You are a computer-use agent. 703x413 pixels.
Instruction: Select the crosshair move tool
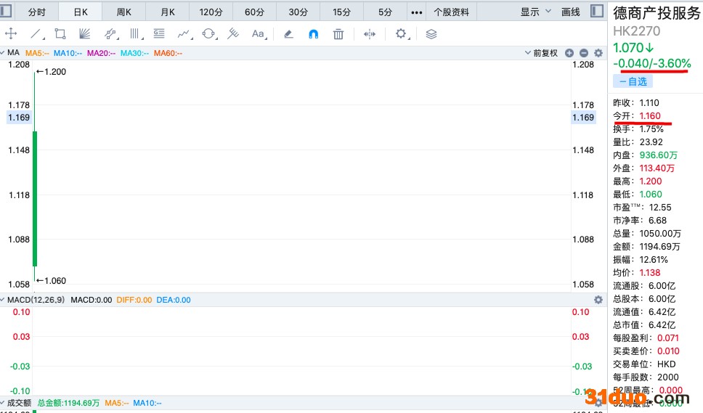(11, 33)
